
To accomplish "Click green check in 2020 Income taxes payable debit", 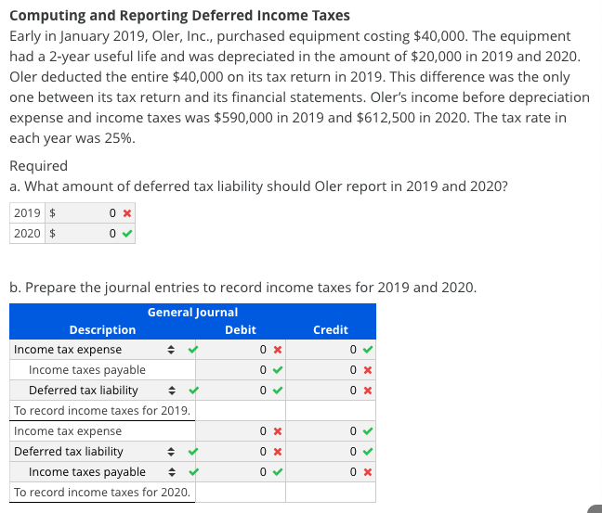I will click(x=278, y=472).
